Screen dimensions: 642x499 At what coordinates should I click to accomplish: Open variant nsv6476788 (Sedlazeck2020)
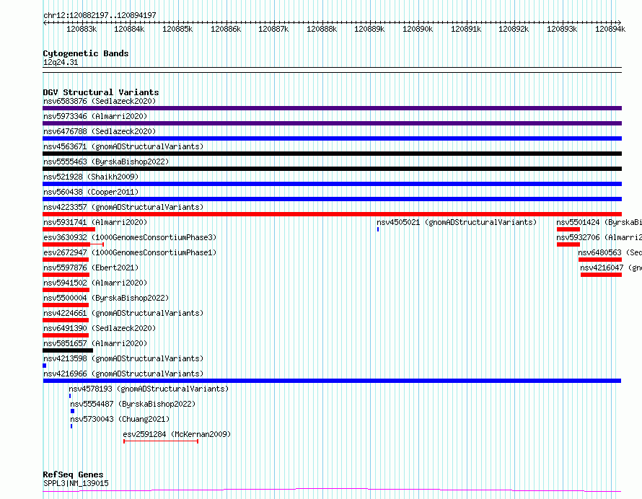point(100,131)
